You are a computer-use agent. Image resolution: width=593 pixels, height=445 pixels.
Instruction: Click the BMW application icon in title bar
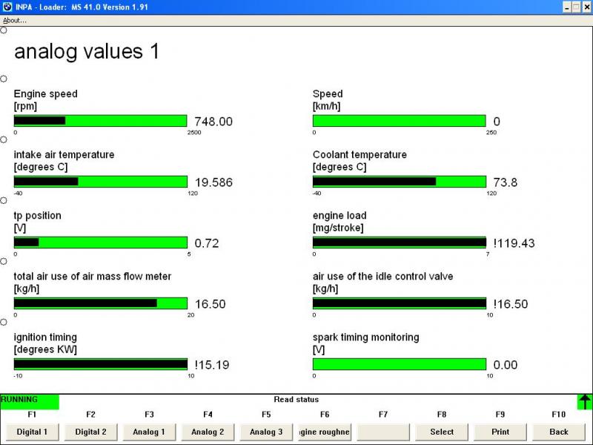(x=7, y=6)
